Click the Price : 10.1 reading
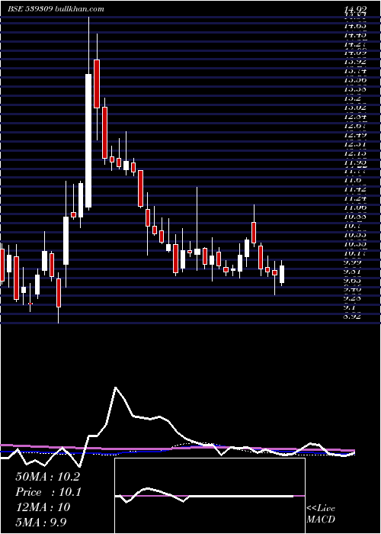 pyautogui.click(x=47, y=492)
